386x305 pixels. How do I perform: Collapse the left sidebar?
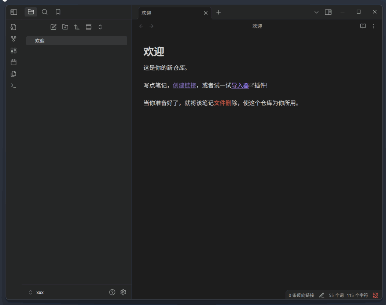click(14, 12)
